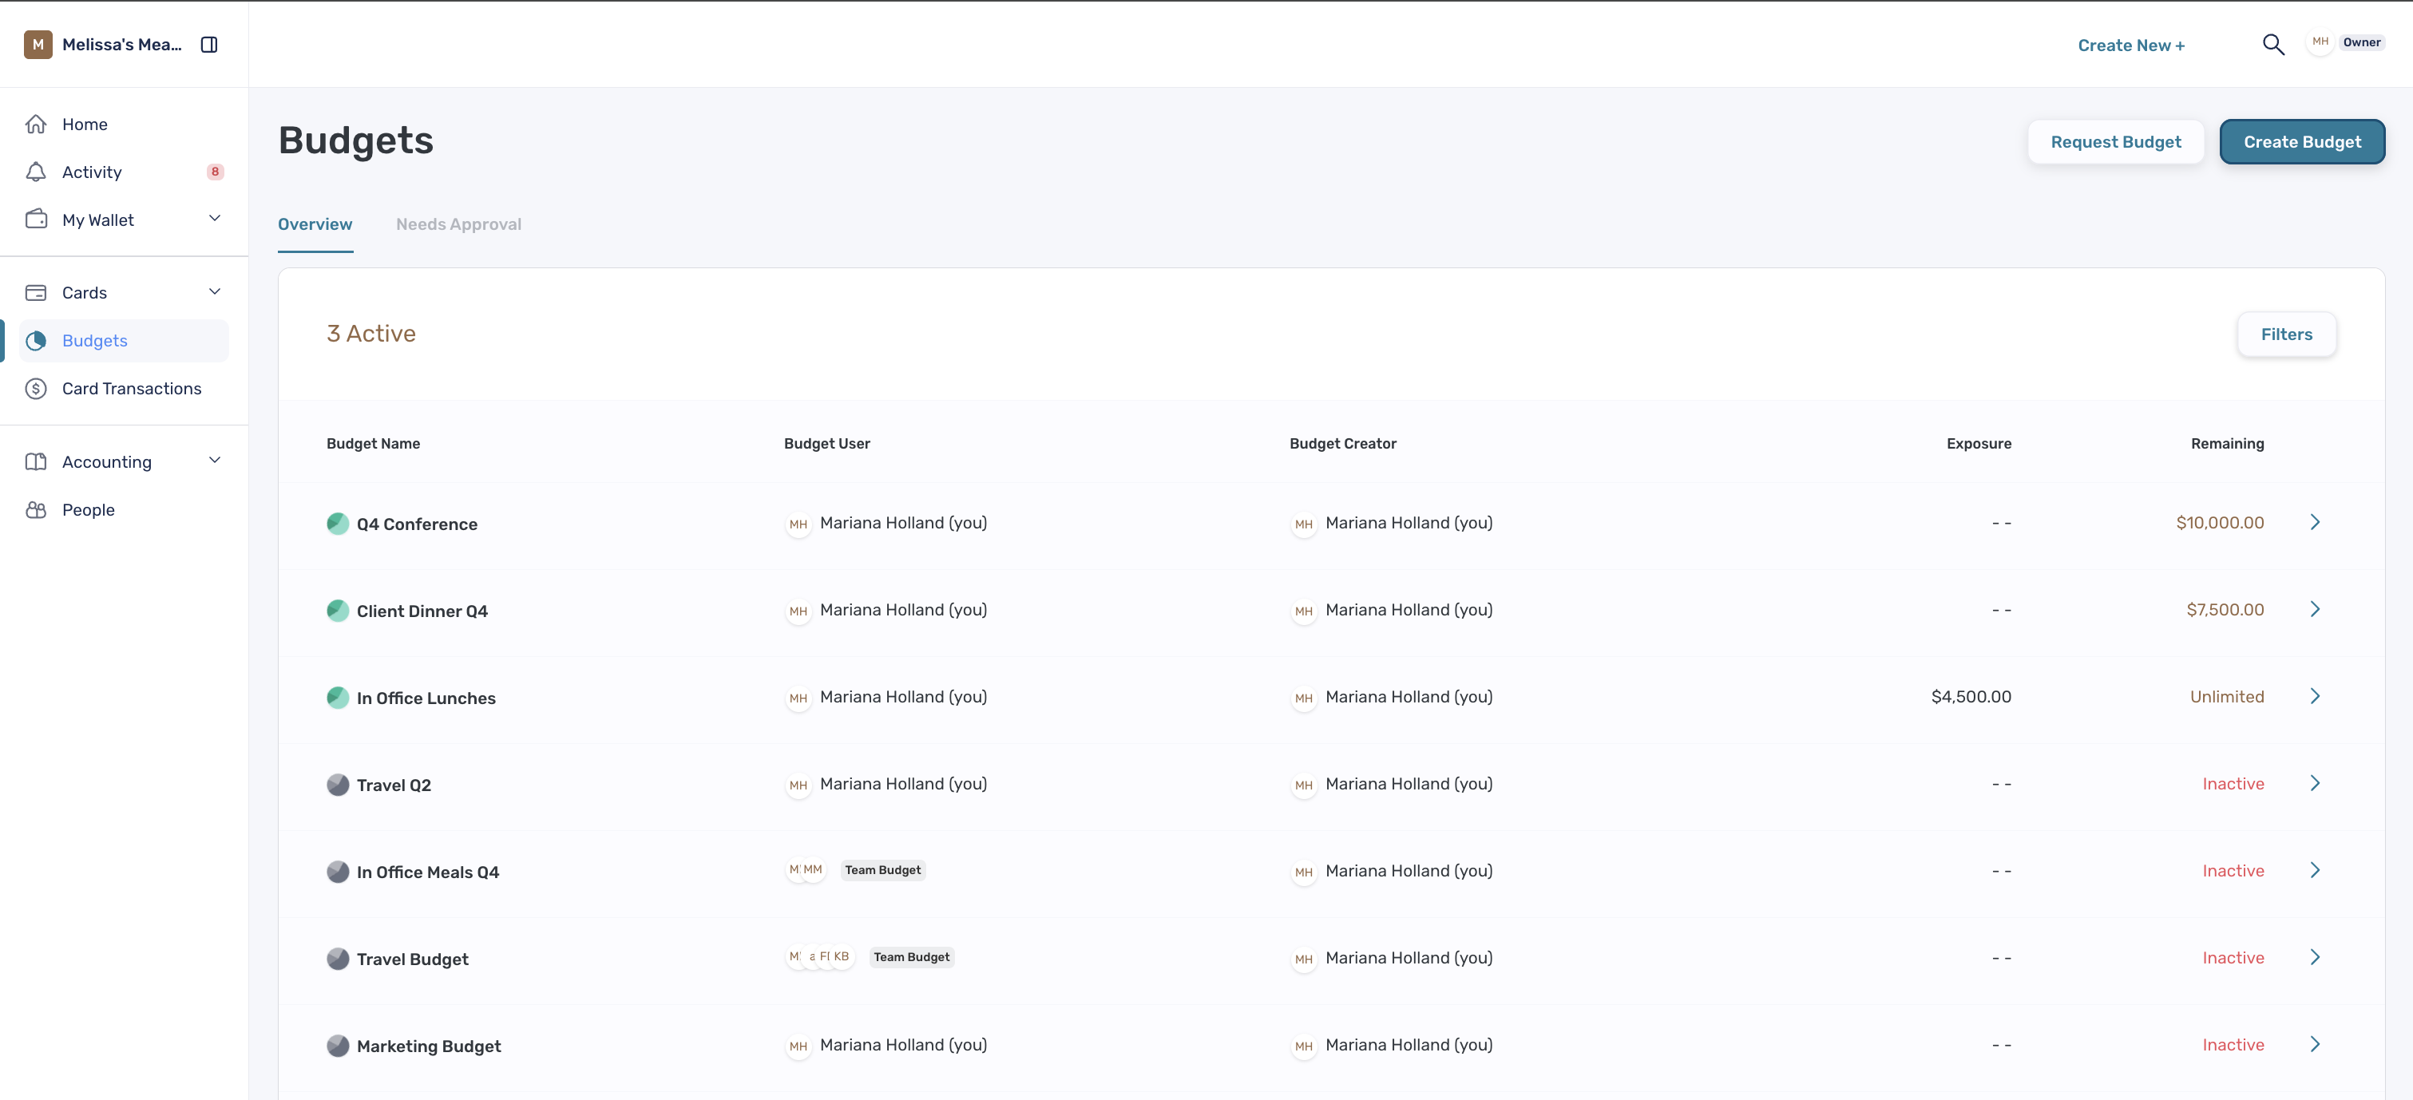Click the Activity badge showing 8

[x=216, y=172]
